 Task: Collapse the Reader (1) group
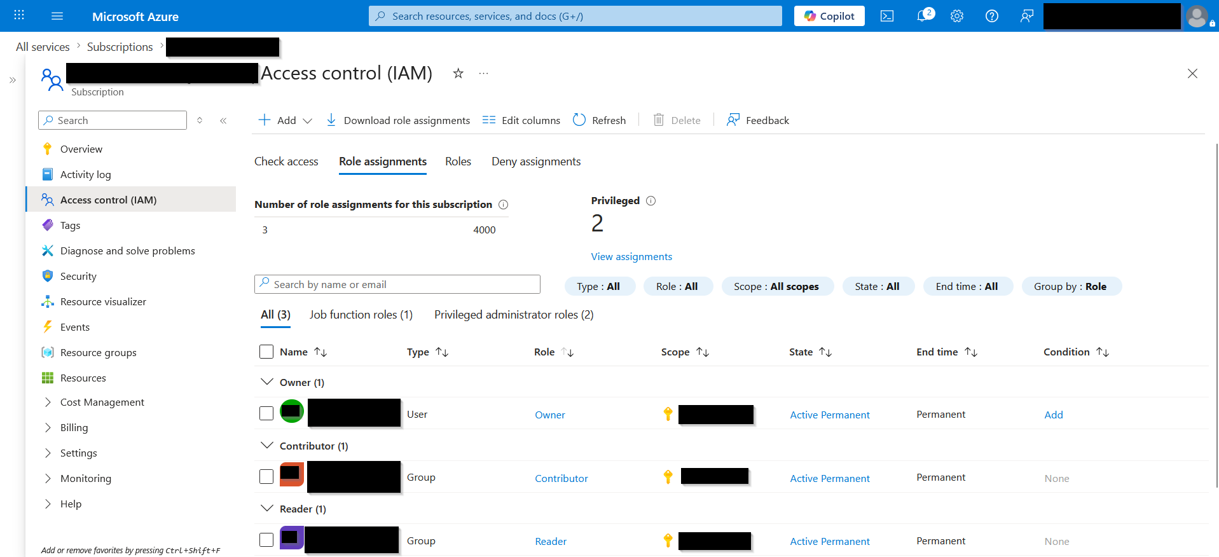click(267, 508)
